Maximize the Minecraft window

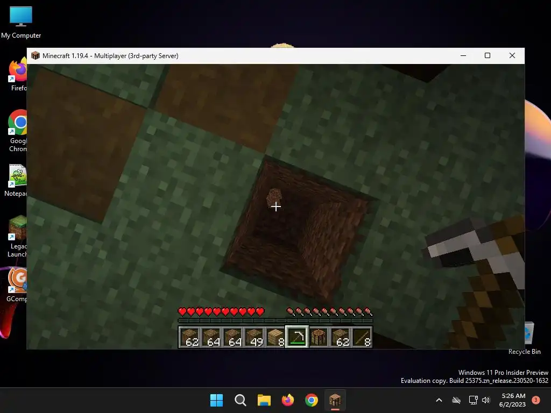click(488, 55)
